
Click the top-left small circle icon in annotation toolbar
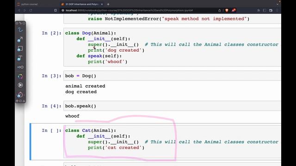pos(17,23)
